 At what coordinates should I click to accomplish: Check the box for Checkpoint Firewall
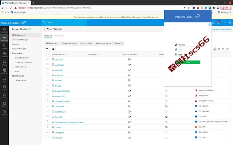(x=47, y=100)
